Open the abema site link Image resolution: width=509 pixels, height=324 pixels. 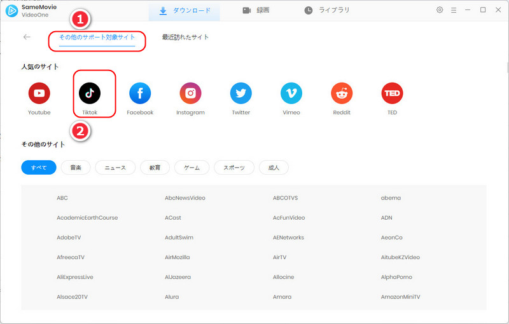(x=391, y=198)
